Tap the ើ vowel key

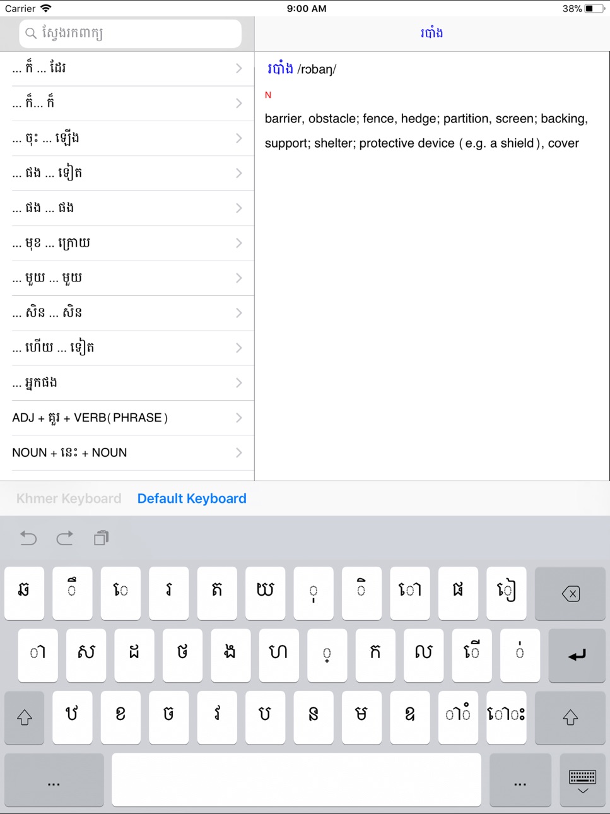pos(472,655)
